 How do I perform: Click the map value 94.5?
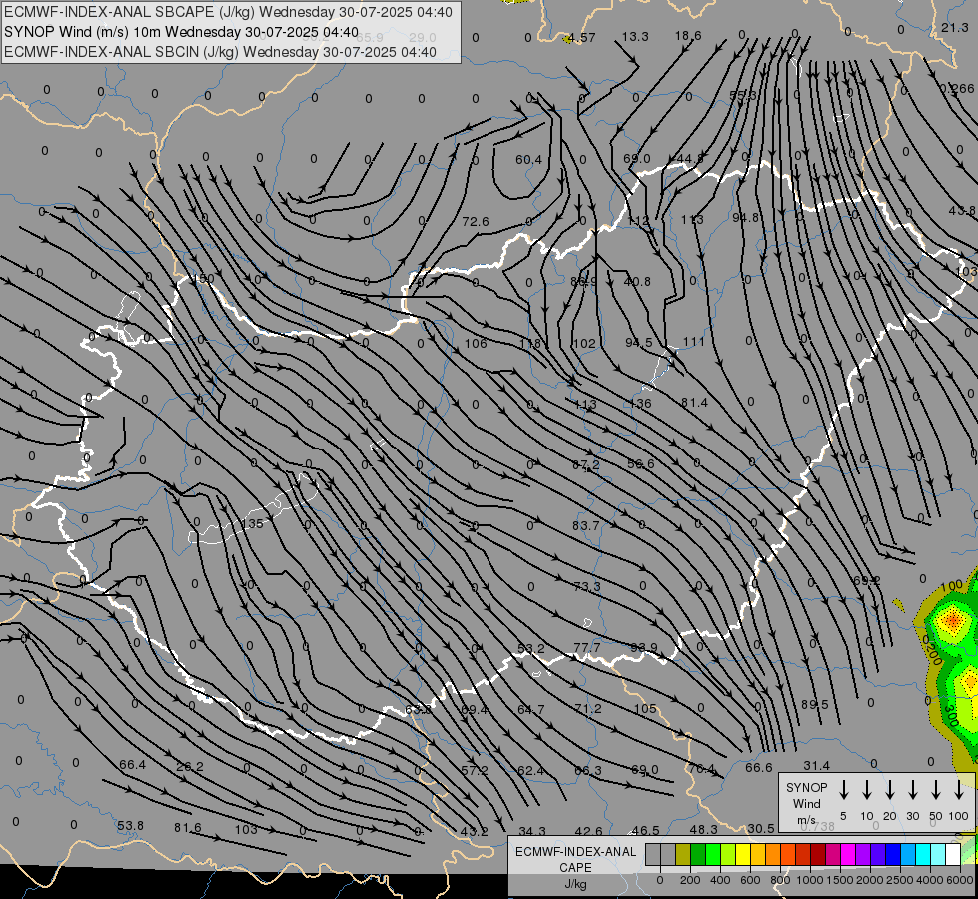click(639, 342)
